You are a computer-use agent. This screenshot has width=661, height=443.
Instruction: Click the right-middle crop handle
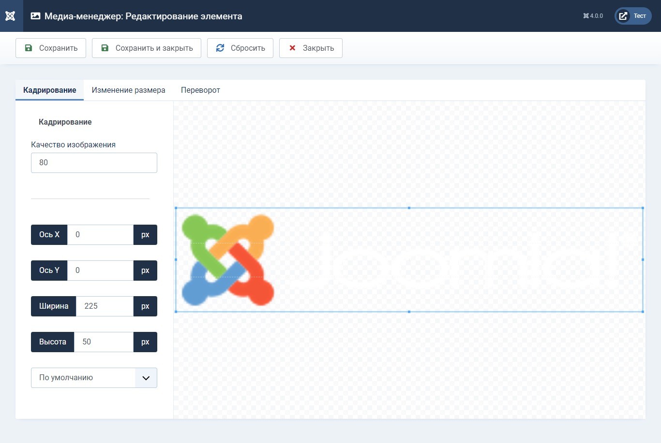(x=643, y=260)
